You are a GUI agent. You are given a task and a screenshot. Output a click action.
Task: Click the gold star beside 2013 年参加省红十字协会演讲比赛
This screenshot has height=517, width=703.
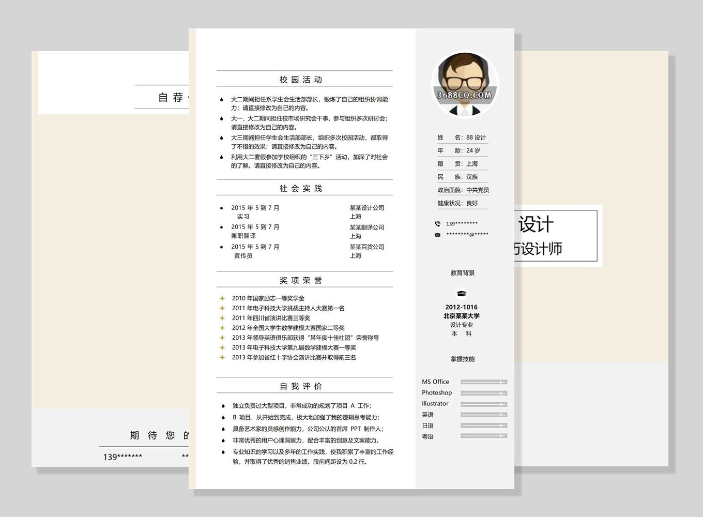point(222,357)
